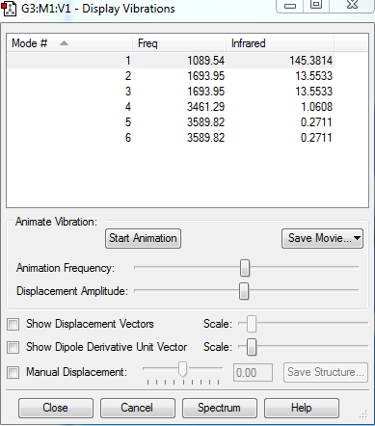Click the Start Animation button
Image resolution: width=375 pixels, height=426 pixels.
click(143, 238)
